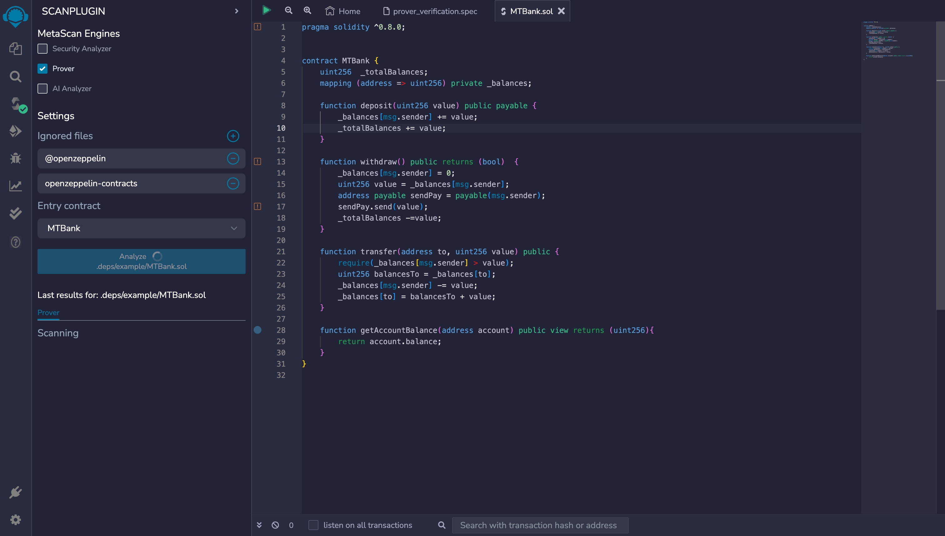The width and height of the screenshot is (945, 536).
Task: Click the 'Scanning' status text
Action: click(x=58, y=333)
